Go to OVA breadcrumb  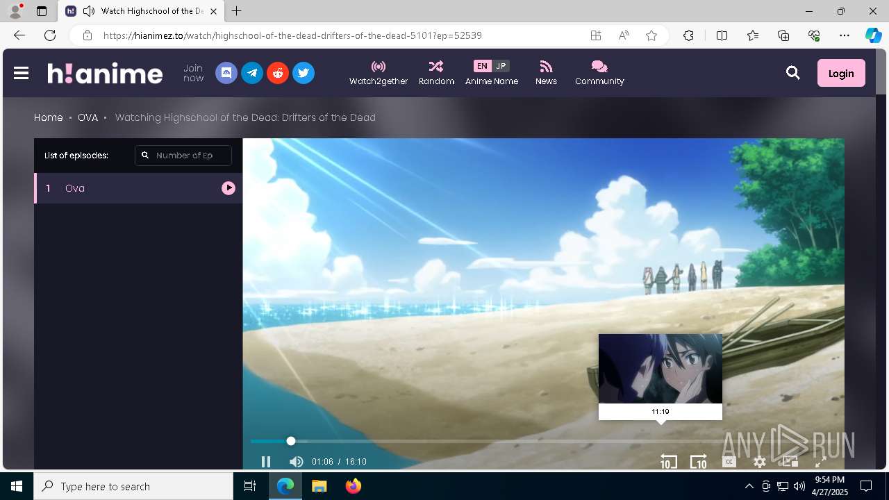point(88,117)
